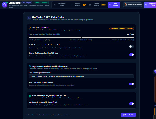Click the Risk Tier Calibration shield icon
Screen dimensions: 156x119
[30, 28]
